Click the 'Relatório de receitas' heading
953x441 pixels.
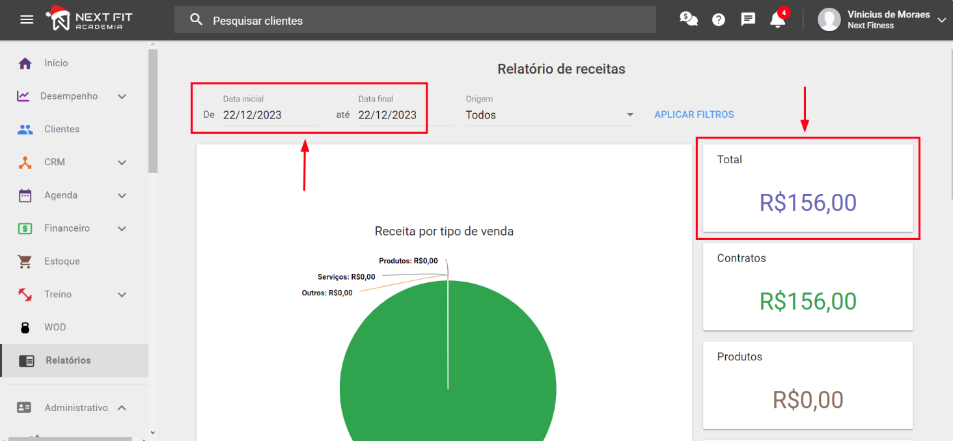(x=561, y=69)
